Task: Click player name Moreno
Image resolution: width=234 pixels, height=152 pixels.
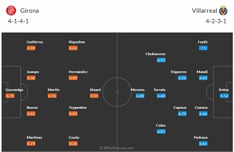Action: tap(138, 90)
